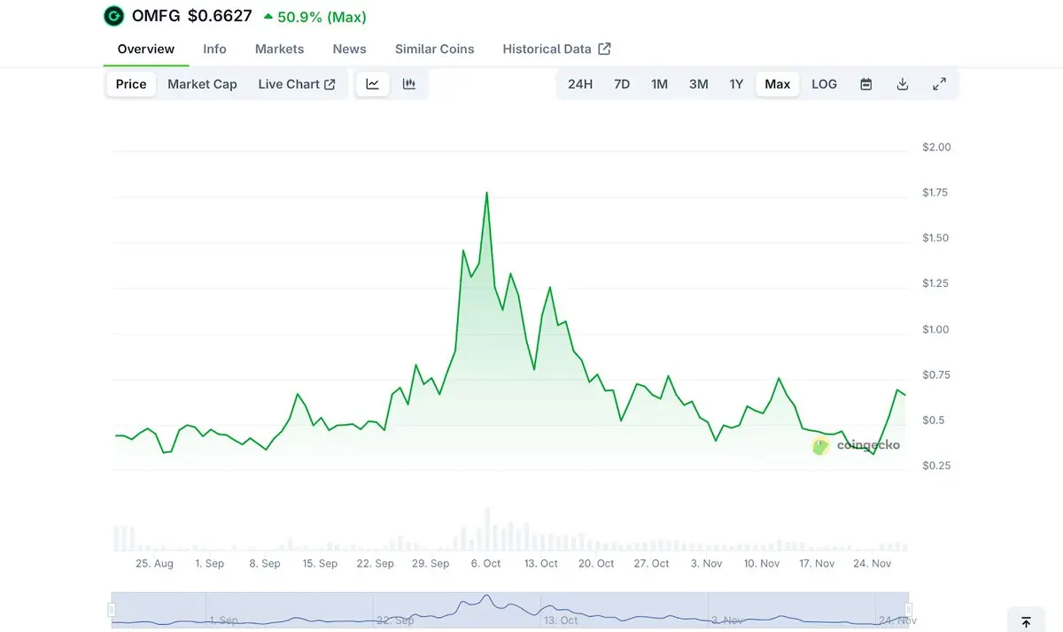The height and width of the screenshot is (632, 1063).
Task: Switch chart to Market Cap
Action: (202, 84)
